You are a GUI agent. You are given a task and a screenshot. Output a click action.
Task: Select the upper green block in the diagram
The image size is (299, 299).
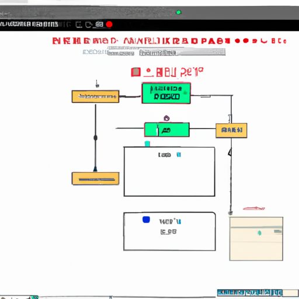pos(166,93)
